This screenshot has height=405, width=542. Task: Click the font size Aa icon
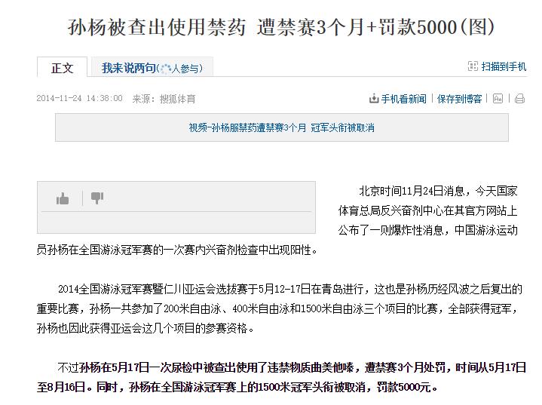tap(498, 99)
